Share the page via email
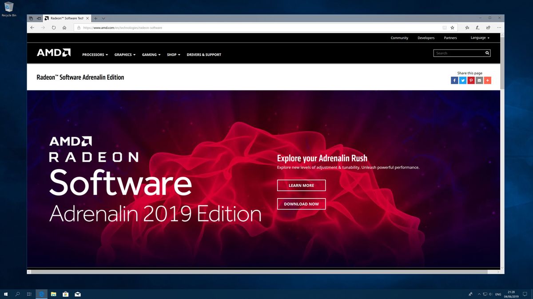The height and width of the screenshot is (299, 533). 479,80
